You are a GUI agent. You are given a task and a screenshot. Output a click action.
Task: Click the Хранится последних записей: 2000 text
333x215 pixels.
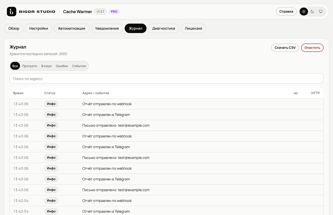(38, 54)
